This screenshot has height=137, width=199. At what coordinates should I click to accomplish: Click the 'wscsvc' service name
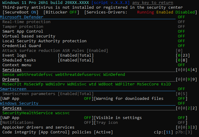click(63, 113)
